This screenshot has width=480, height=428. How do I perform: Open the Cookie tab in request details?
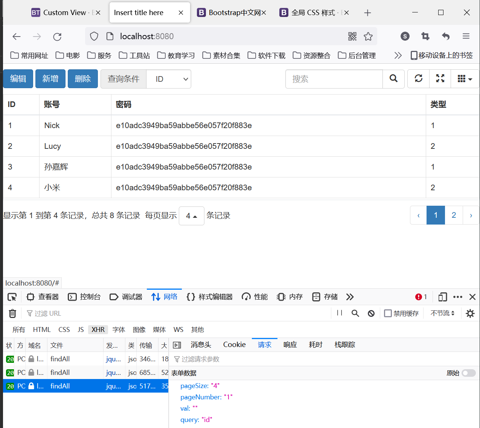point(234,345)
